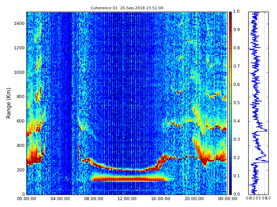Click the colorbar 0.4 value label
The width and height of the screenshot is (277, 207).
[236, 121]
